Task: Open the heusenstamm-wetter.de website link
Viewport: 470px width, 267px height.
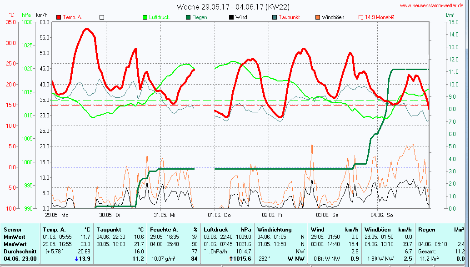Action: pos(432,5)
